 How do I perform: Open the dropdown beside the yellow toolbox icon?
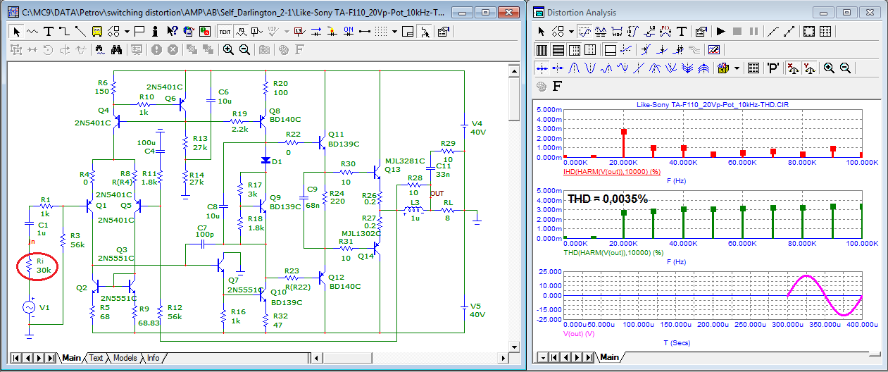pos(737,68)
